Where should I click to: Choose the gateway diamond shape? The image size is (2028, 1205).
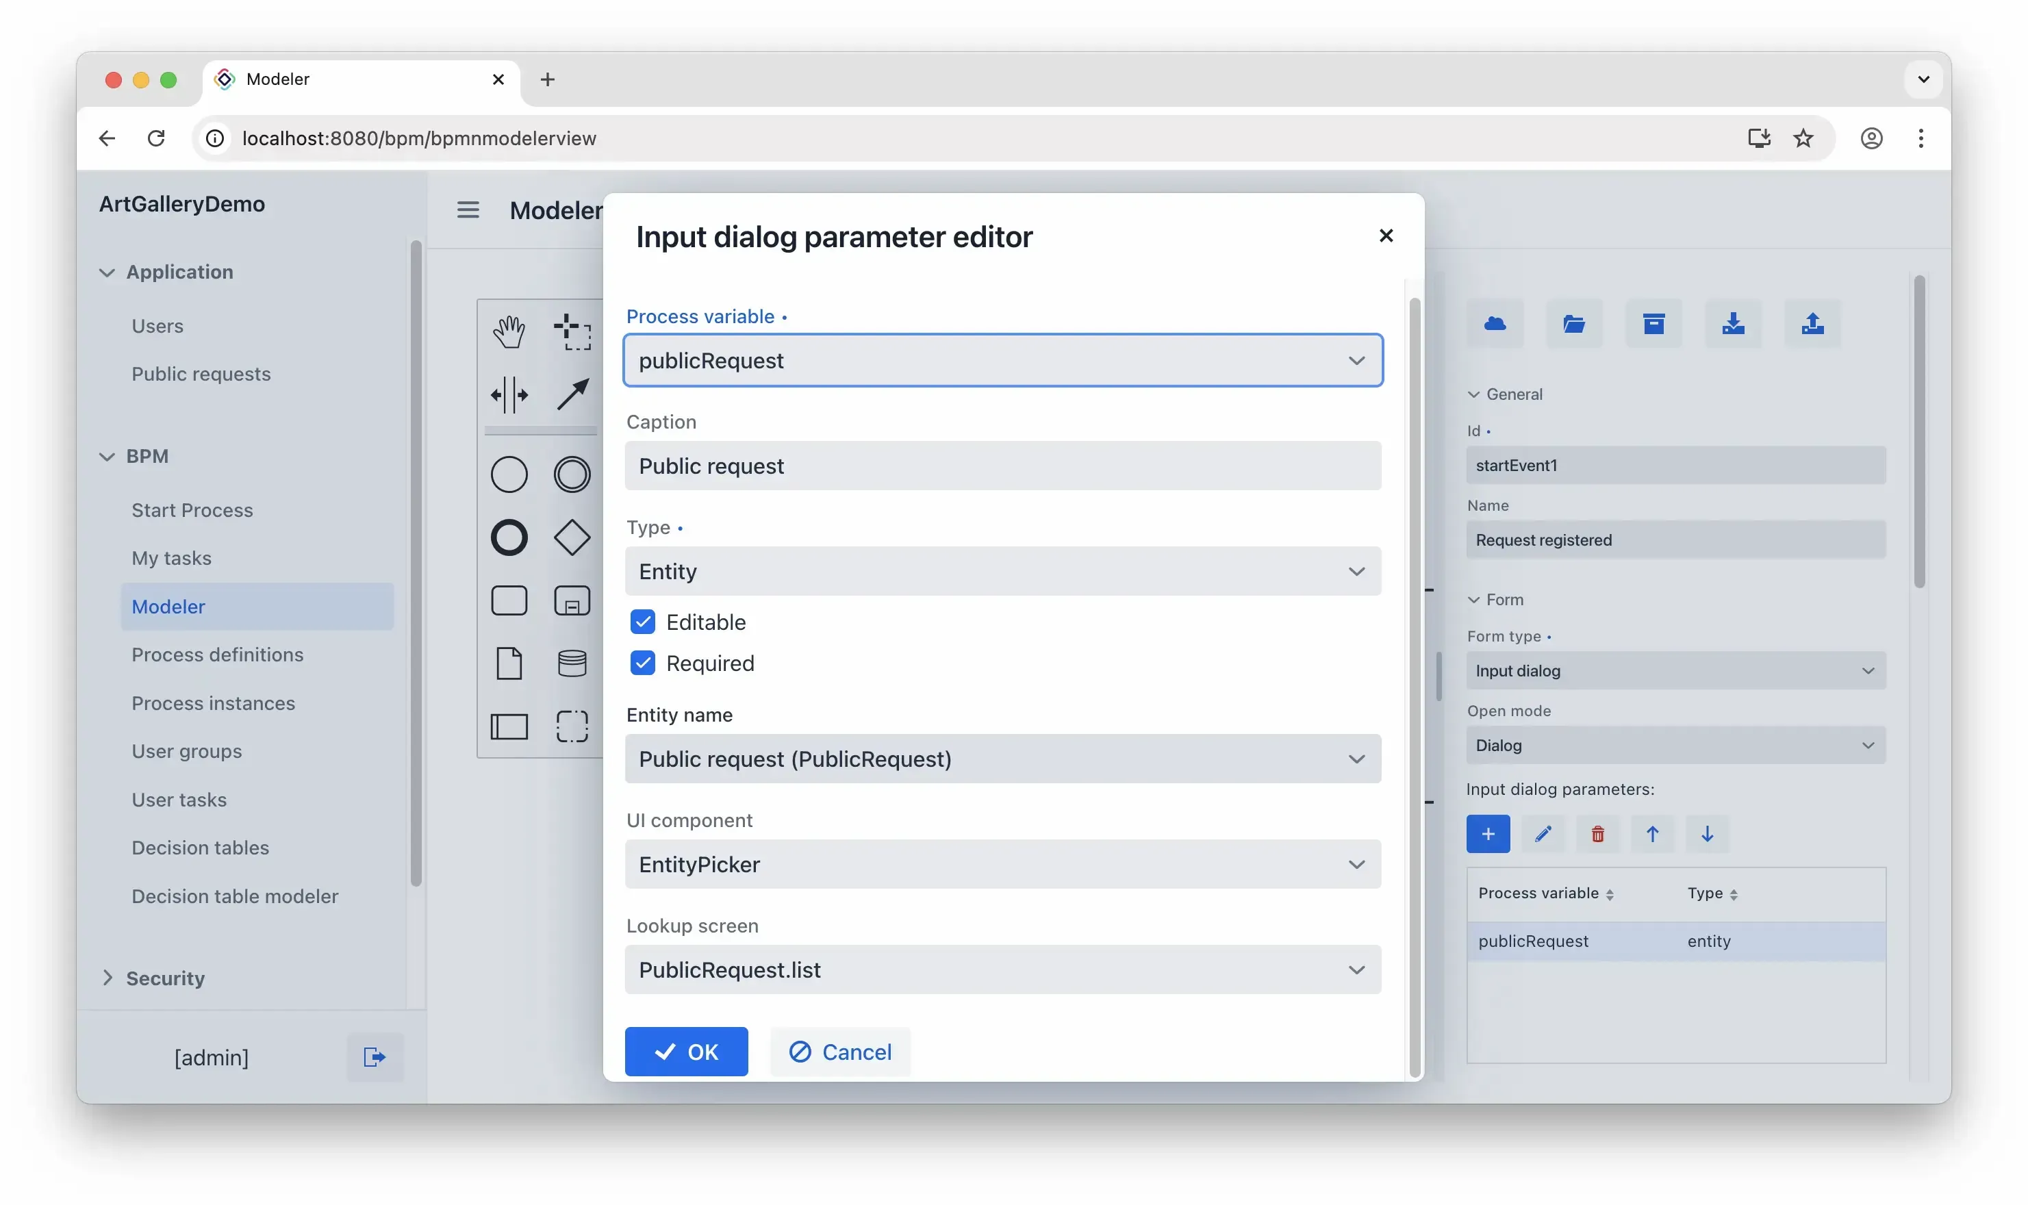pyautogui.click(x=572, y=537)
